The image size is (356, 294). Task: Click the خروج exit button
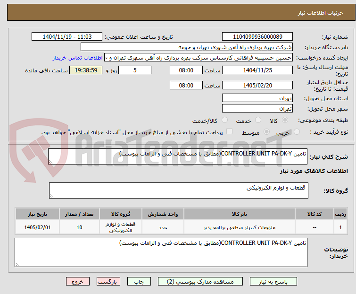pyautogui.click(x=78, y=282)
